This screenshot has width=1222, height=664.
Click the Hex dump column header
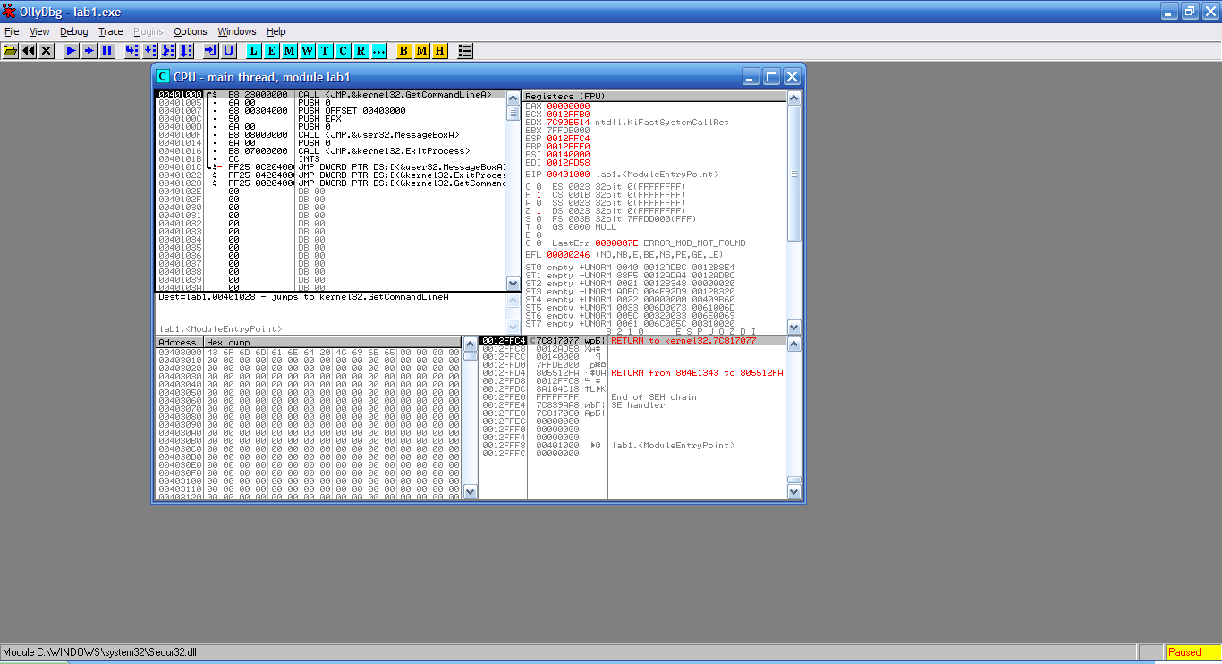tap(331, 342)
